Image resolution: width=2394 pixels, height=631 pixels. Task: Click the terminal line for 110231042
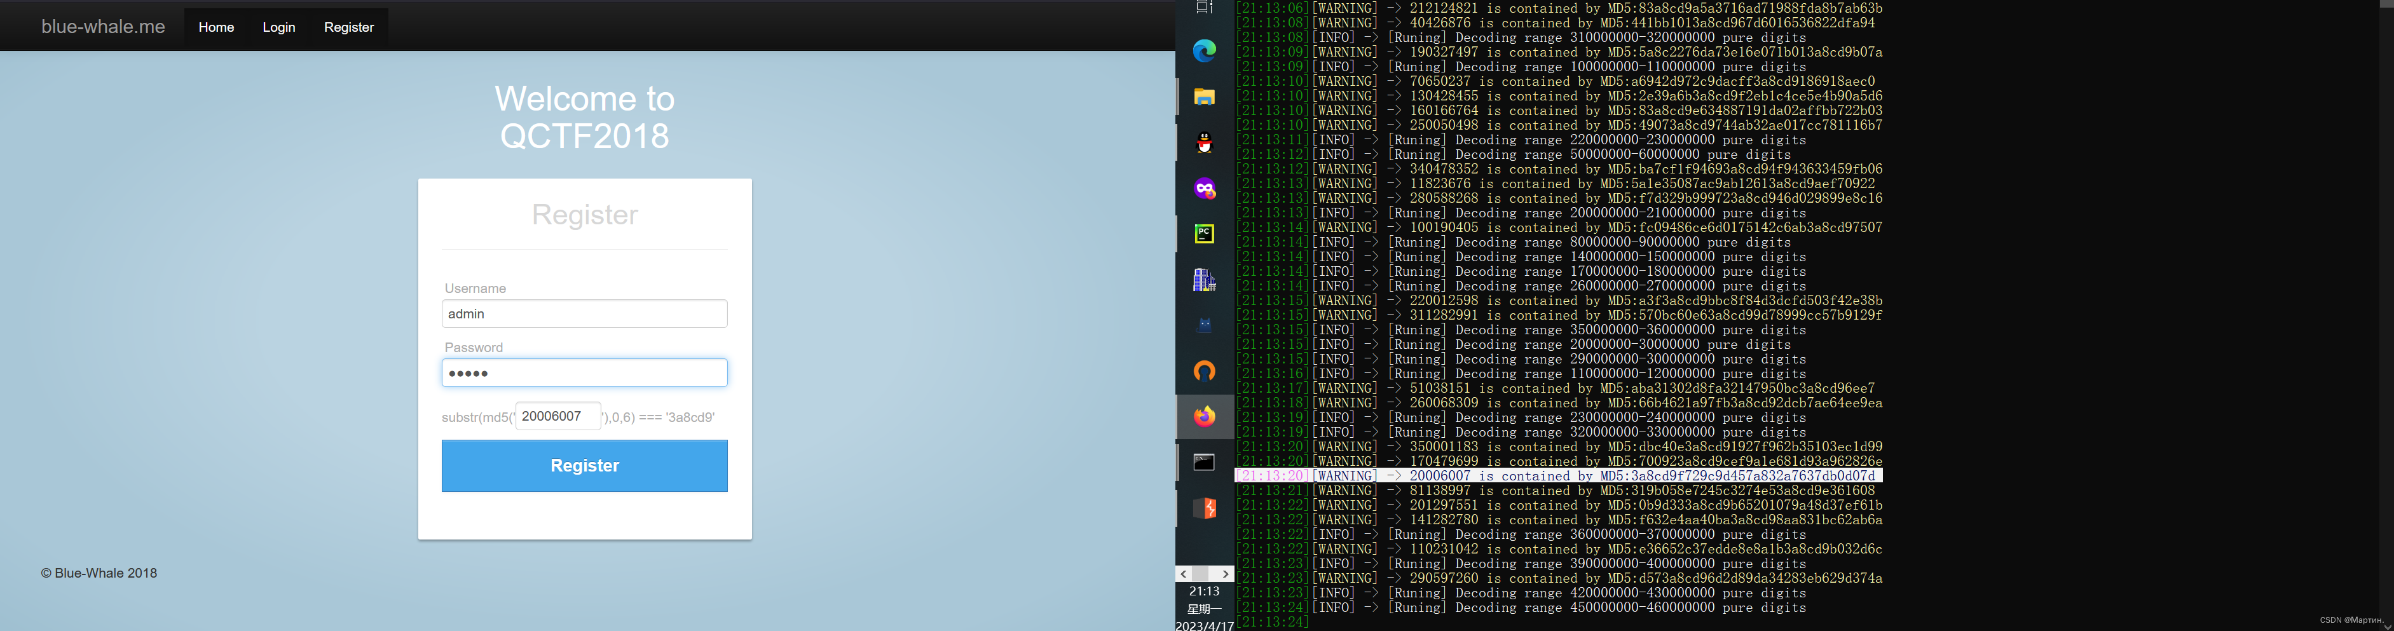coord(1559,548)
